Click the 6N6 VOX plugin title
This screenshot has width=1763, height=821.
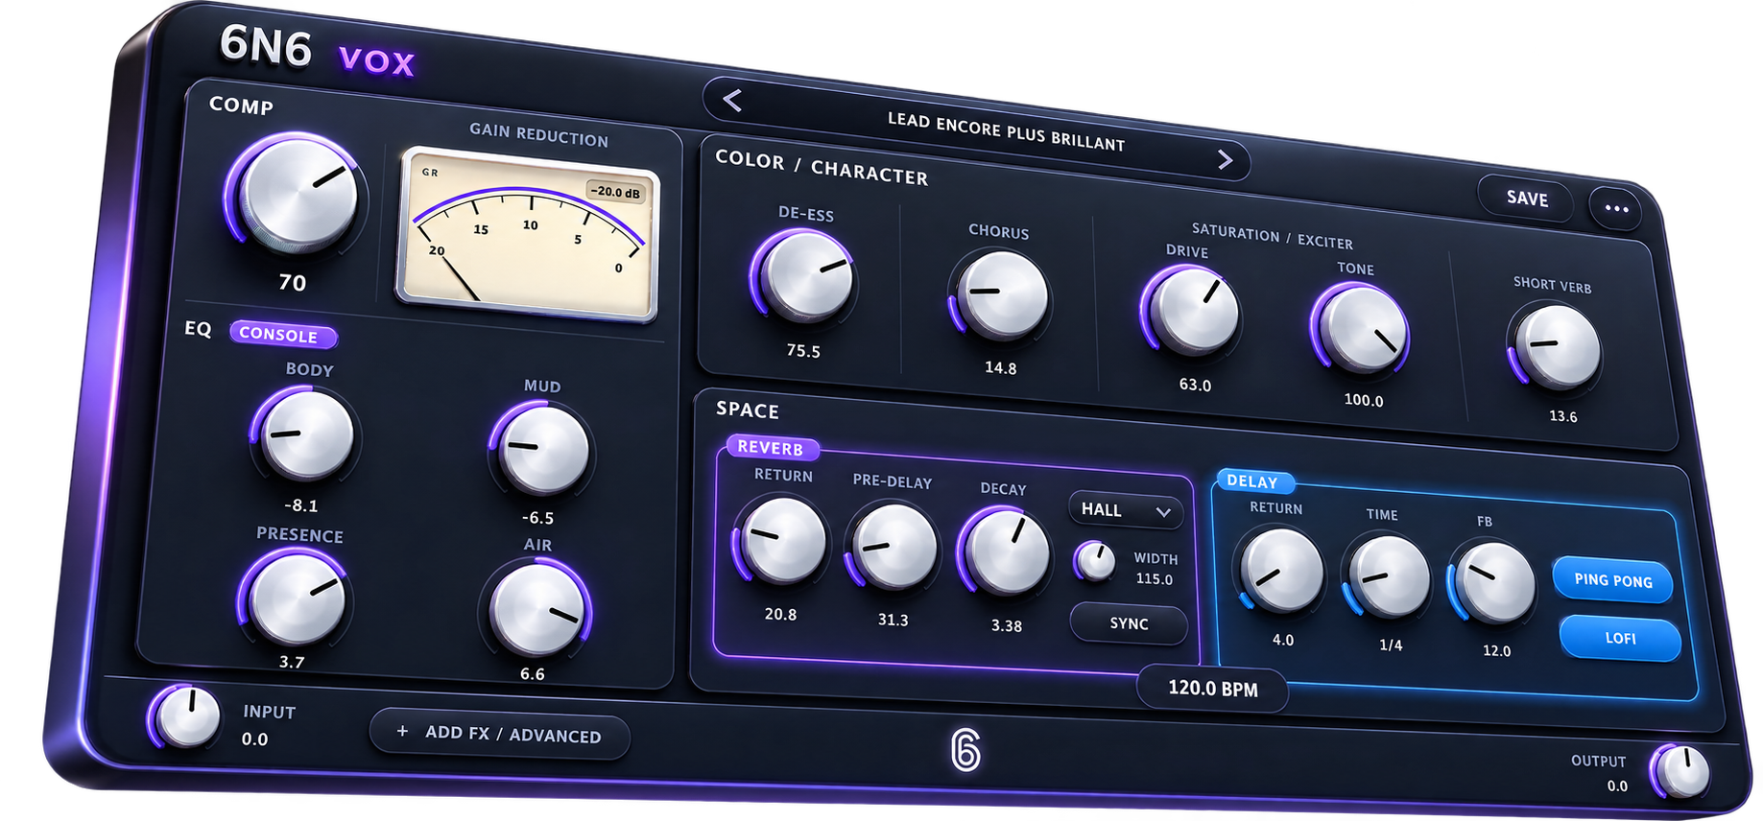(317, 51)
